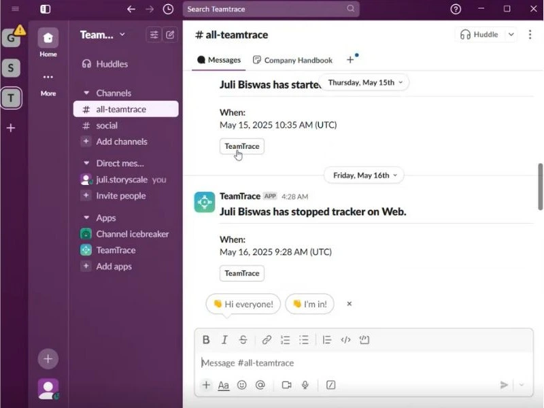Open the attachment plus menu in composer
544x408 pixels.
pyautogui.click(x=206, y=385)
